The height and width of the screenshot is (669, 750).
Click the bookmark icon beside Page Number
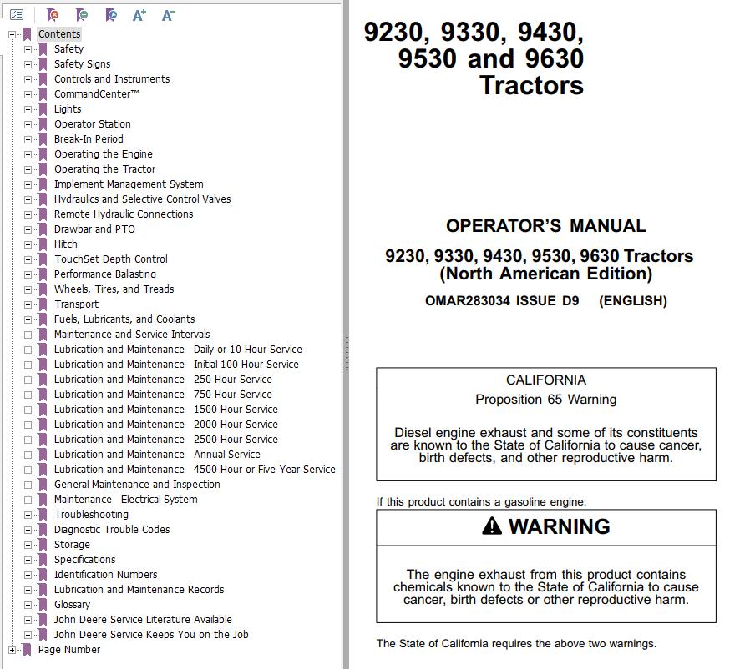[x=27, y=650]
